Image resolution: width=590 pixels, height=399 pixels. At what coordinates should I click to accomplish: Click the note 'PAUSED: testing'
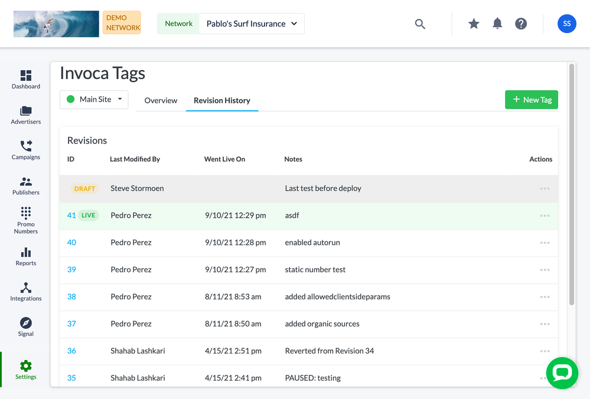coord(312,378)
